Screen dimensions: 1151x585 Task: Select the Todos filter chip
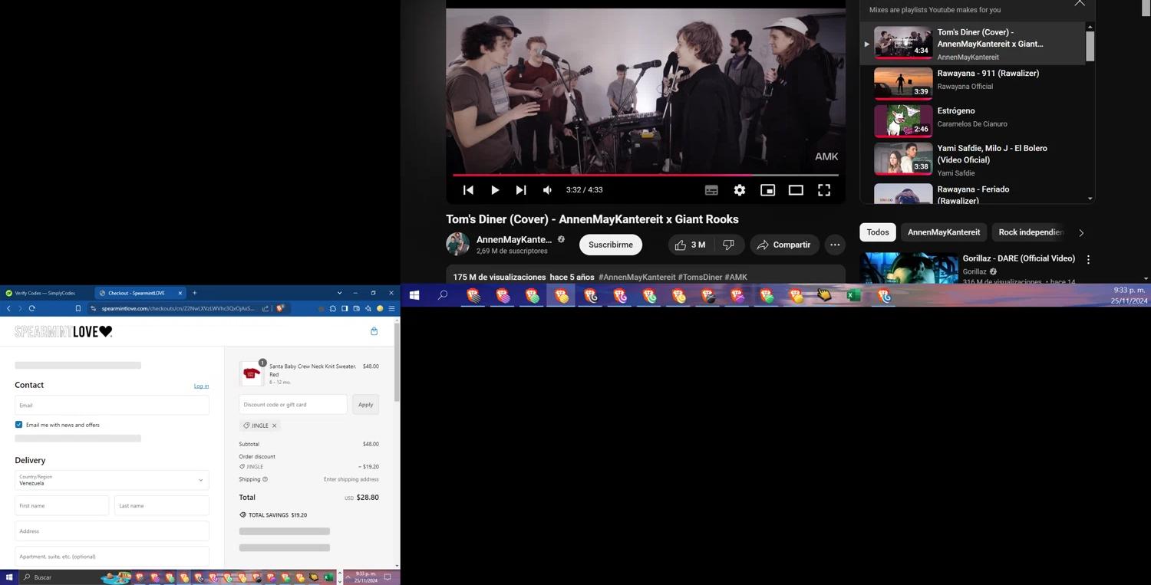pyautogui.click(x=878, y=232)
